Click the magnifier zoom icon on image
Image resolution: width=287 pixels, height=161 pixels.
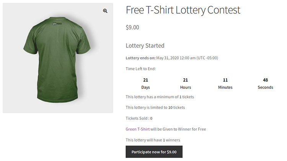pos(105,11)
